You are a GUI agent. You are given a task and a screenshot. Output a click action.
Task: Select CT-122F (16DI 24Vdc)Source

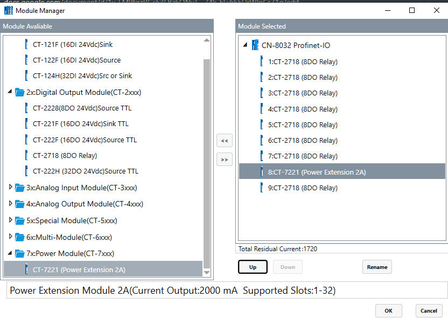point(76,60)
